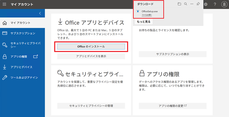Open downloads folder icon in download panel
This screenshot has width=229, height=117.
click(179, 4)
